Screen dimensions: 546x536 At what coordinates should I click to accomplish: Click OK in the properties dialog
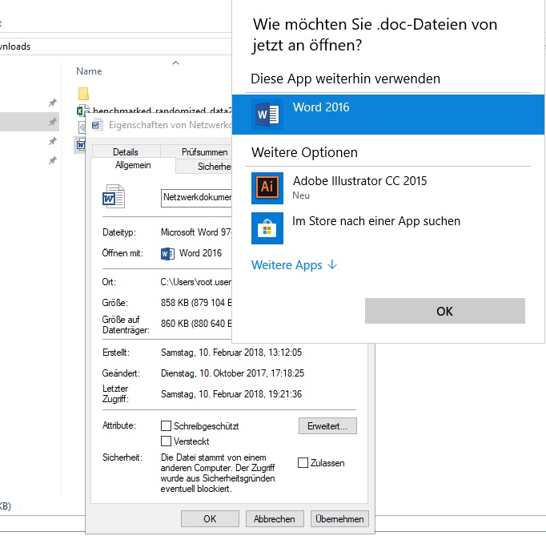click(210, 519)
